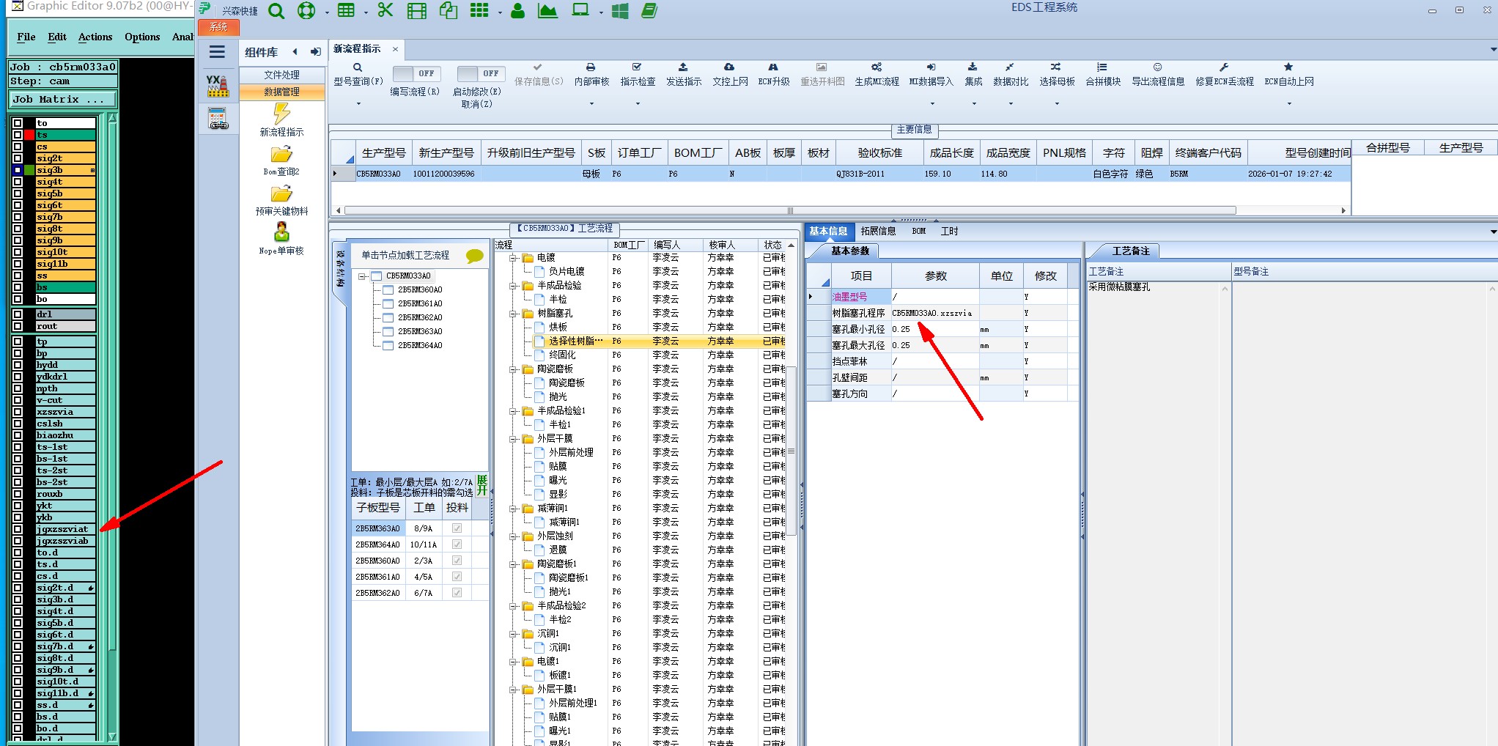The image size is (1498, 746).
Task: Check the box beside layer 'jgxzszviat' in Graphic Editor
Action: pyautogui.click(x=18, y=529)
